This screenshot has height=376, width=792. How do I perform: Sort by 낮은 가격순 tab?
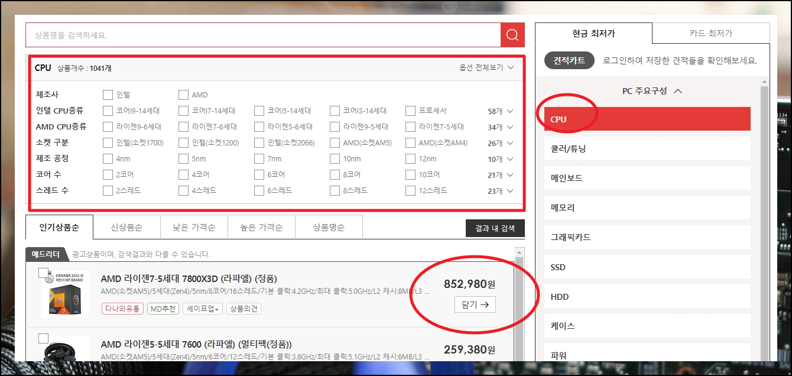[194, 227]
